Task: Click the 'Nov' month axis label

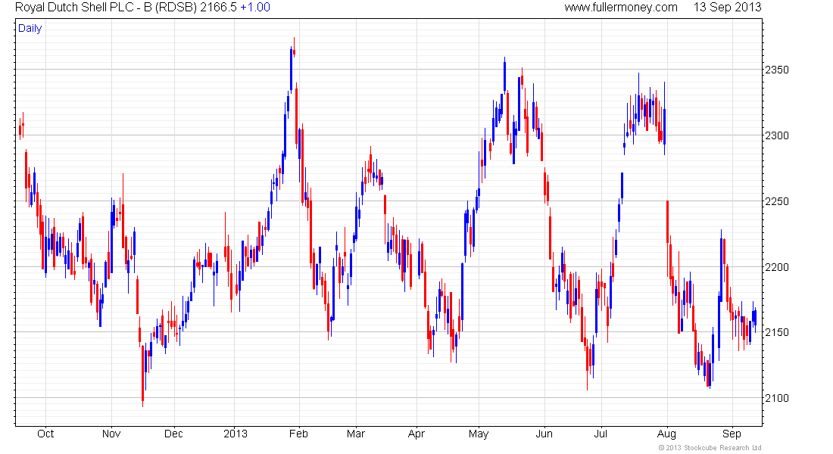Action: 111,434
